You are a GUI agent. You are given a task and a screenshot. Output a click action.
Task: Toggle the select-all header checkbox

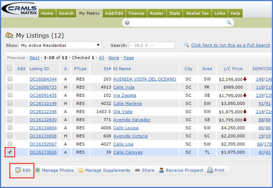pyautogui.click(x=10, y=68)
